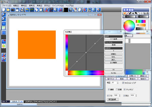
Task: Open the control point count selector showing 5
Action: click(113, 51)
